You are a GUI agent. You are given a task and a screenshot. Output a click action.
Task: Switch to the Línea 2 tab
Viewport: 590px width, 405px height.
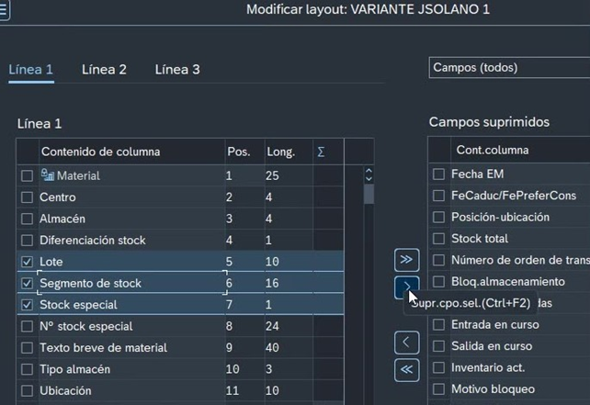click(104, 69)
